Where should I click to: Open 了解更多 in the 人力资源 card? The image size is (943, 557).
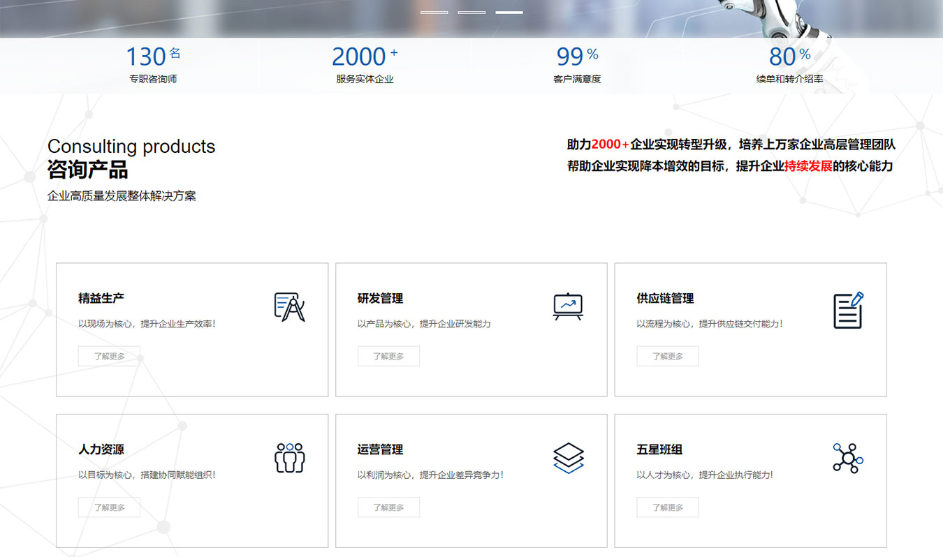pyautogui.click(x=109, y=507)
